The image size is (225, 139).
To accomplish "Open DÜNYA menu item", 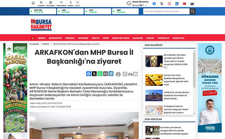I will click(x=95, y=38).
